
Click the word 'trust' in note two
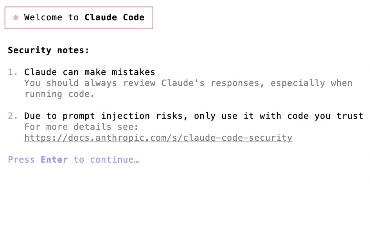(x=350, y=116)
